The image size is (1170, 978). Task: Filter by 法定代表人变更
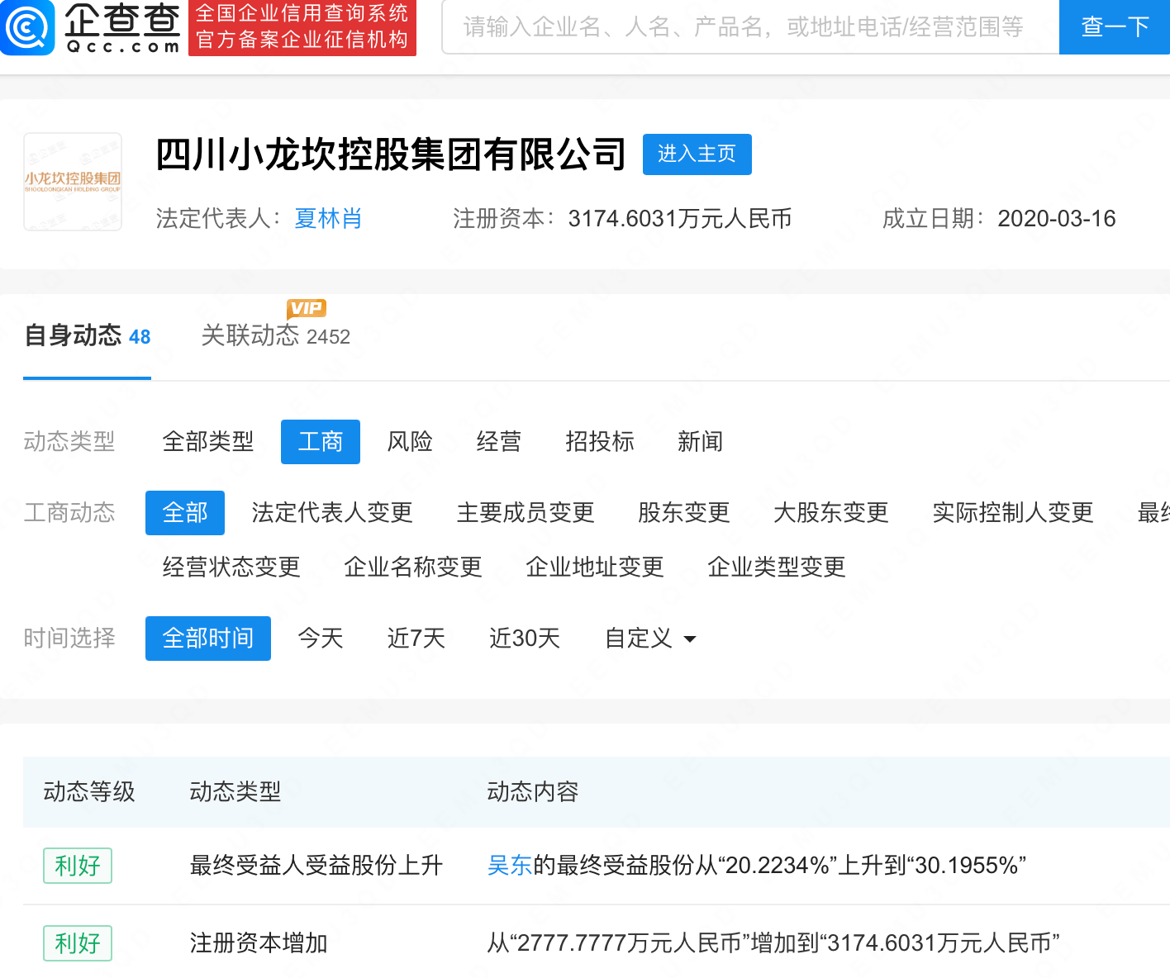click(x=332, y=513)
